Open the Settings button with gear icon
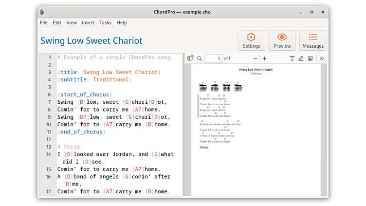Image resolution: width=366 pixels, height=206 pixels. 251,40
